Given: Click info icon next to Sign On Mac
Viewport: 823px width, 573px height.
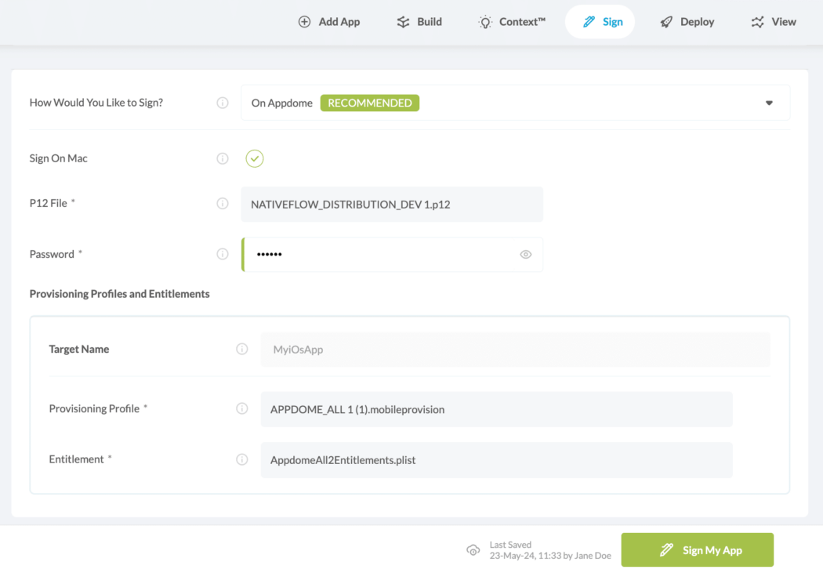Looking at the screenshot, I should tap(223, 159).
